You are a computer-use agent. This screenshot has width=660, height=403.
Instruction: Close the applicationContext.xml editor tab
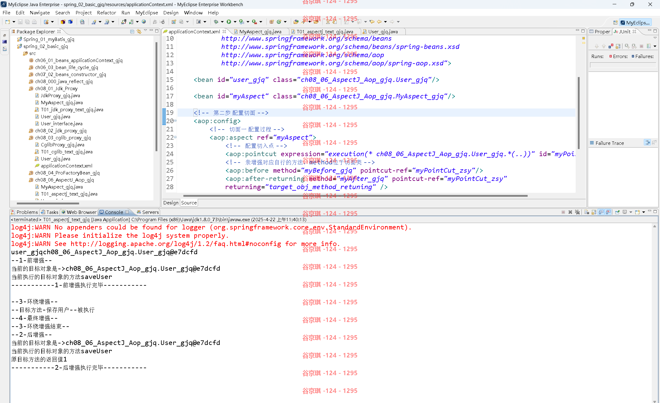click(x=224, y=31)
